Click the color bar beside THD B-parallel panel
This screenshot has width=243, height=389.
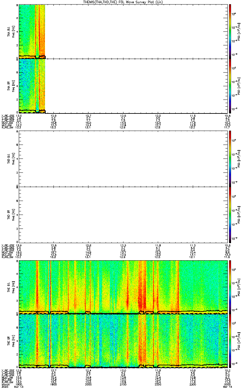coord(230,215)
